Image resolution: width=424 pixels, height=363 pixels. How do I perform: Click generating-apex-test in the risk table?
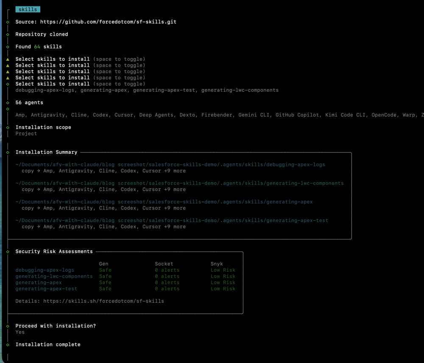[46, 289]
